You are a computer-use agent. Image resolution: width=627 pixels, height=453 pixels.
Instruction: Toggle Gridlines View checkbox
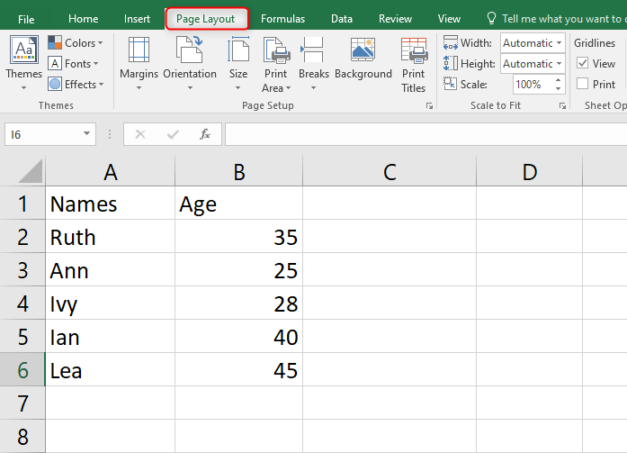click(583, 63)
